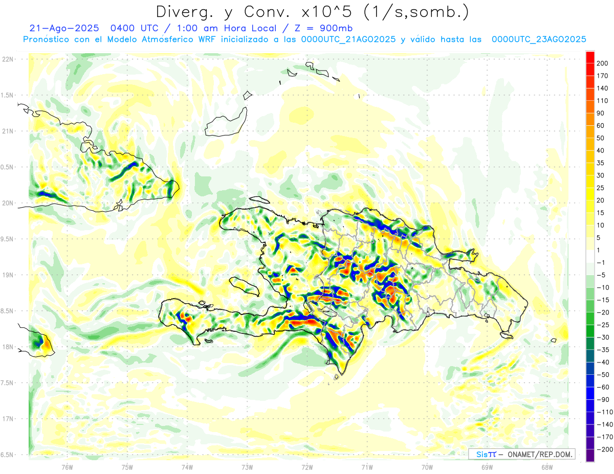
Task: Click '0000UTC_23AGO2025' valid-until time text
Action: pos(538,39)
